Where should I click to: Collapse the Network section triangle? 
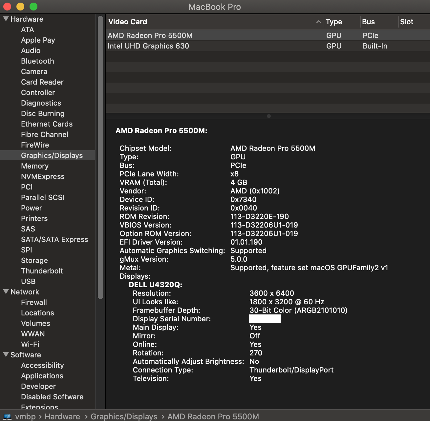click(x=6, y=292)
